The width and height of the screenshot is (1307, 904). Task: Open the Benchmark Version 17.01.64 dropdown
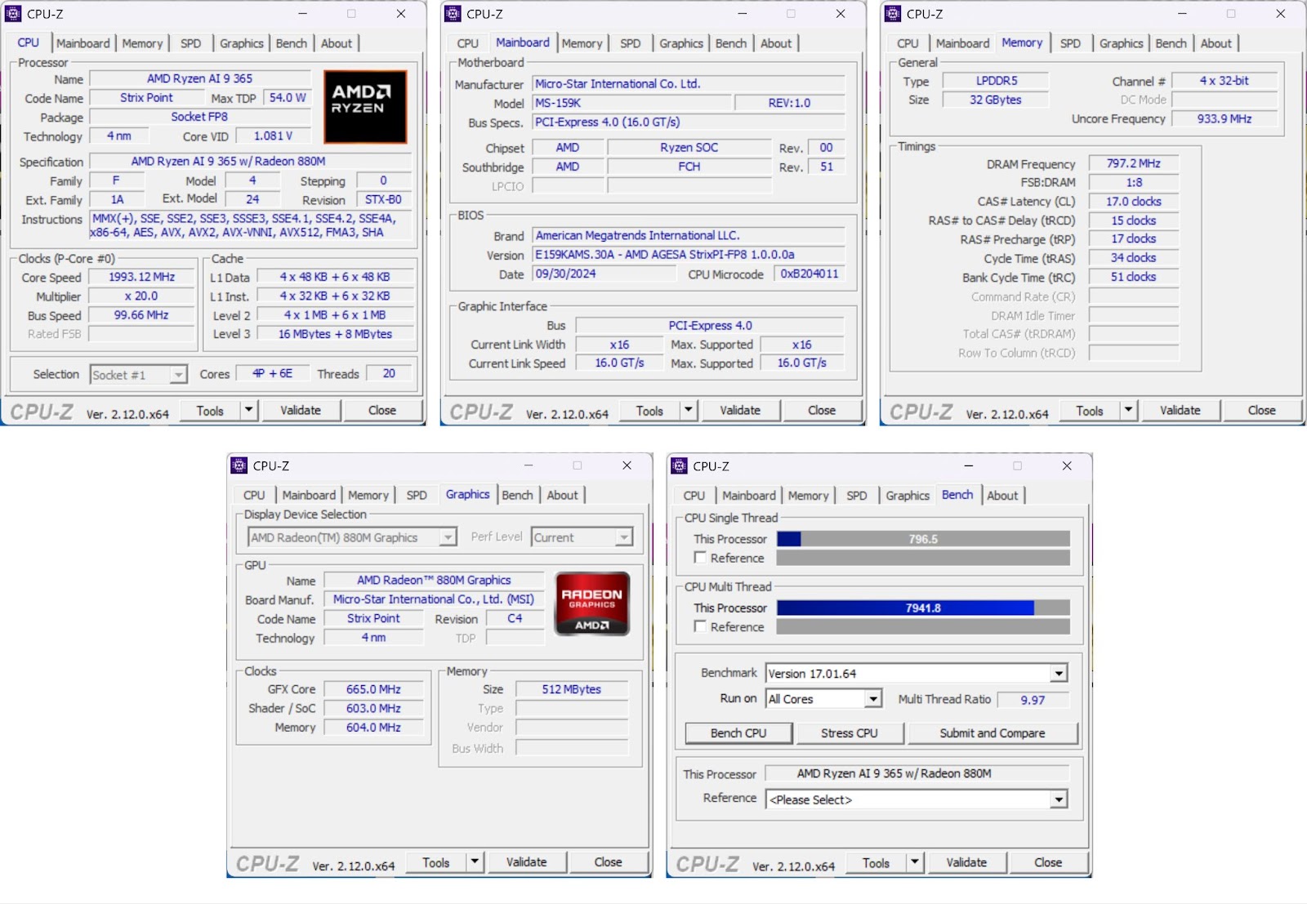[x=1059, y=674]
